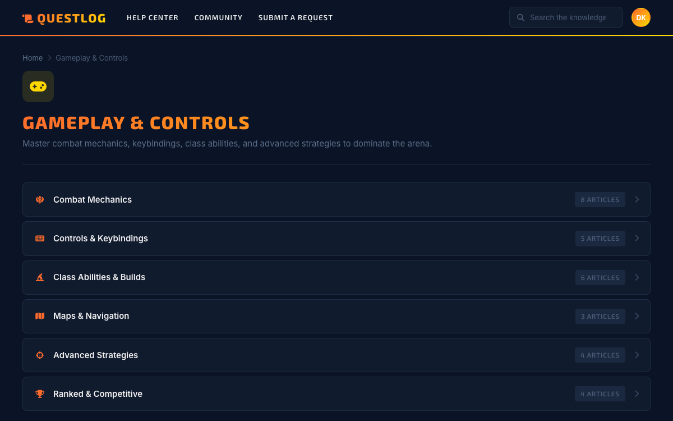673x421 pixels.
Task: Click the 8 Articles badge
Action: [600, 199]
